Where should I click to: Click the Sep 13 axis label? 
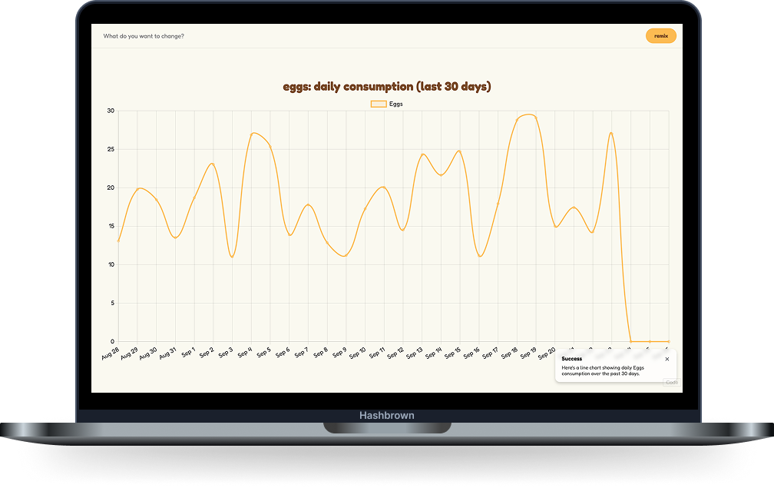coord(415,353)
